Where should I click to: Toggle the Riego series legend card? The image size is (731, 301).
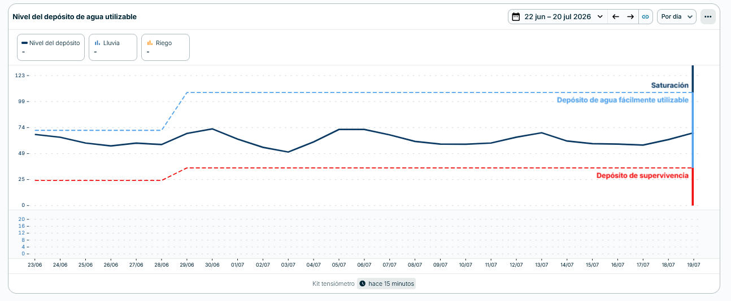click(165, 47)
